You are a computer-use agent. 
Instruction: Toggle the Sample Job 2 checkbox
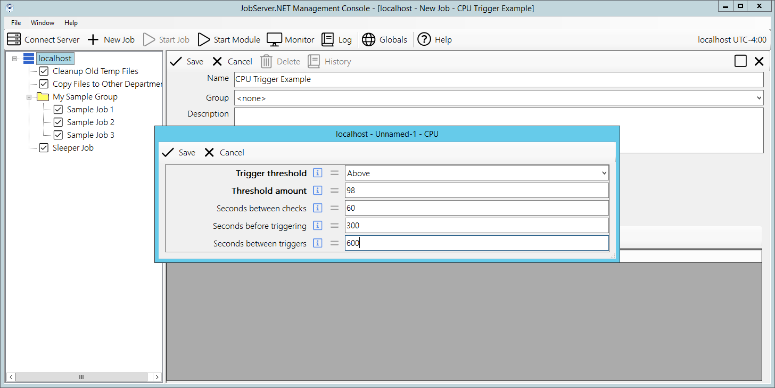point(59,122)
